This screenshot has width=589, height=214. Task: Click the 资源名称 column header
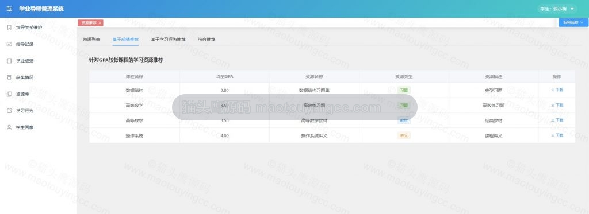[315, 76]
